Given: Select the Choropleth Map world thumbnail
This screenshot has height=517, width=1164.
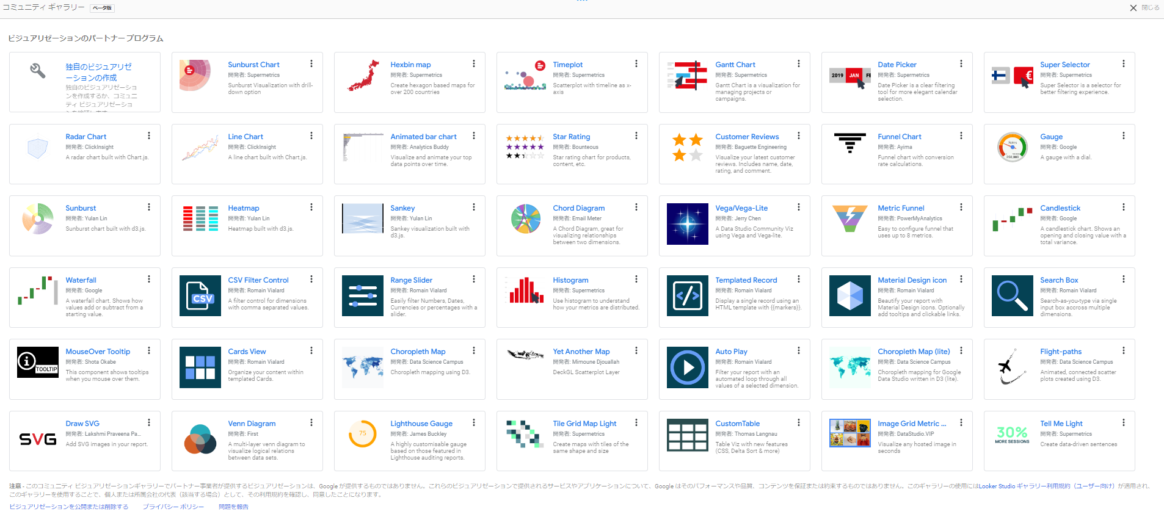Looking at the screenshot, I should click(363, 367).
